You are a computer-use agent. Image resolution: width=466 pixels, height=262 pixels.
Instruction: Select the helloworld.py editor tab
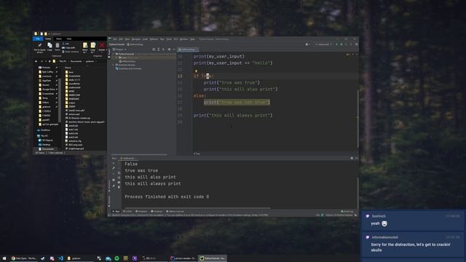(x=188, y=49)
